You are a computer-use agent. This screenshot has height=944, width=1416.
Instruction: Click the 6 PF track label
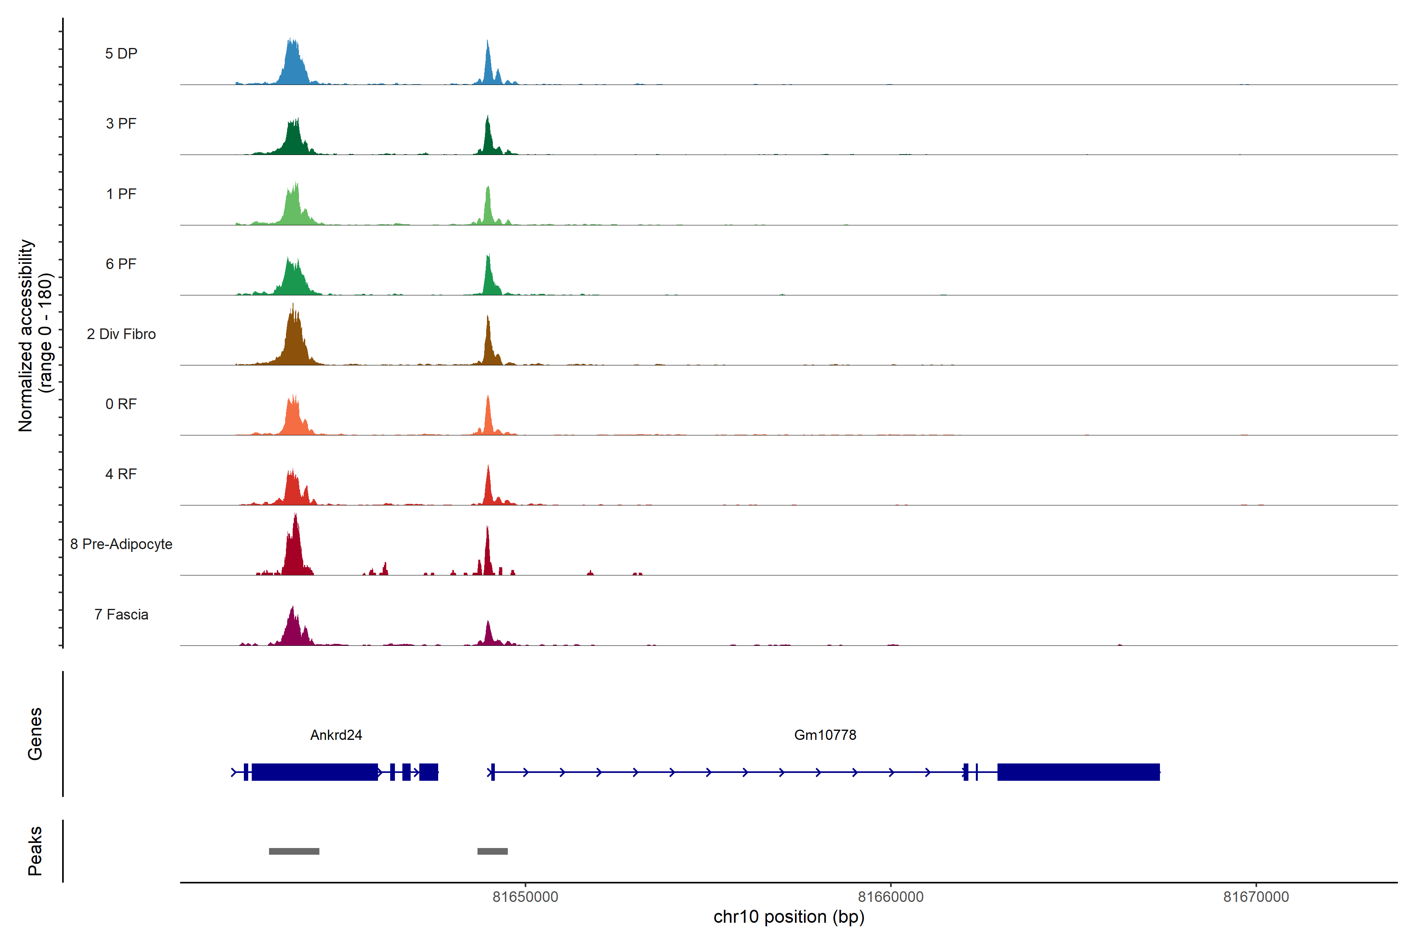pos(121,264)
